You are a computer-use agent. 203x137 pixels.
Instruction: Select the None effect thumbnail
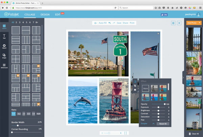145,88
